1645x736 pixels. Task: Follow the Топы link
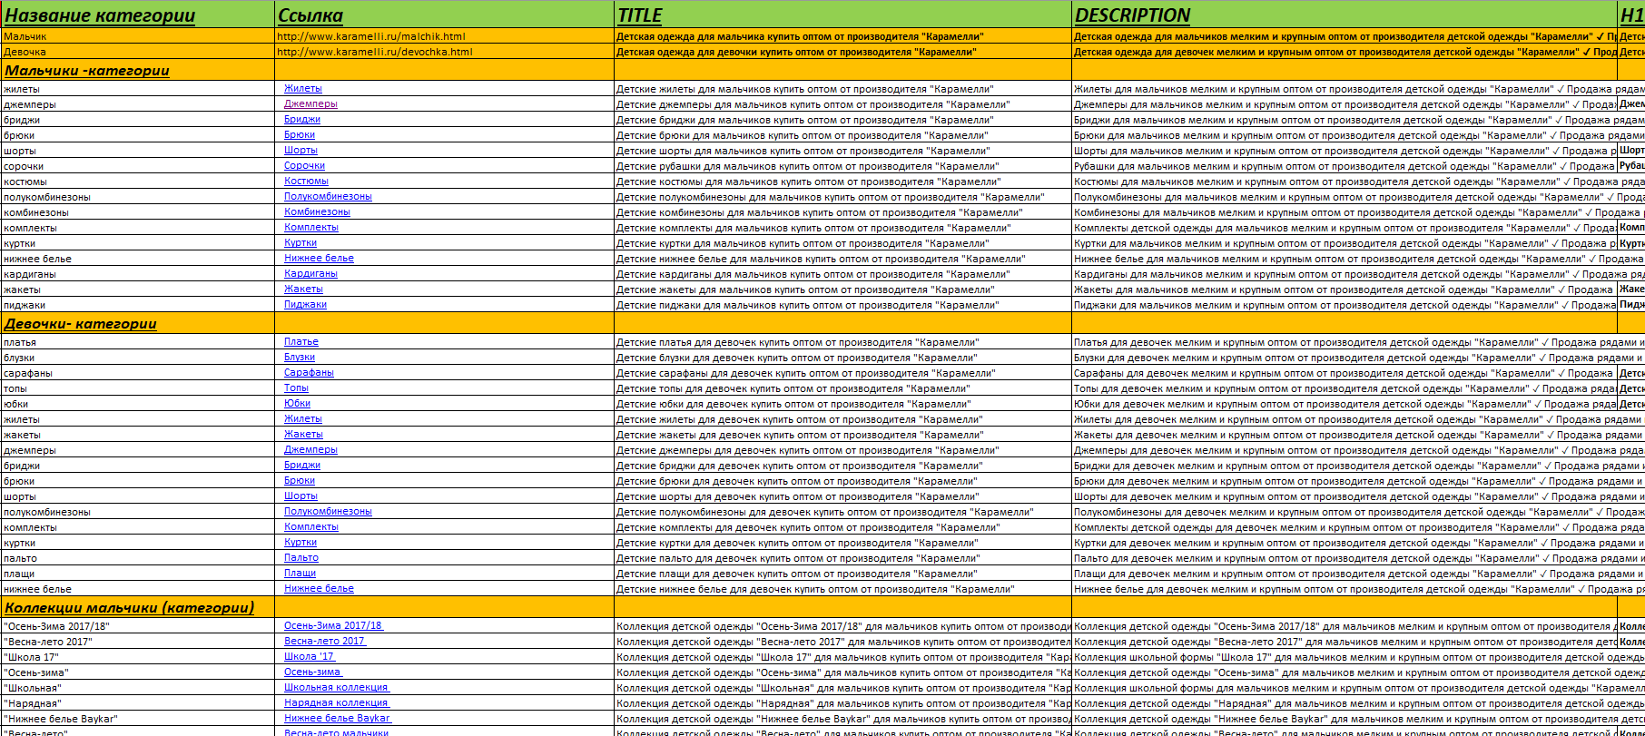(x=296, y=388)
